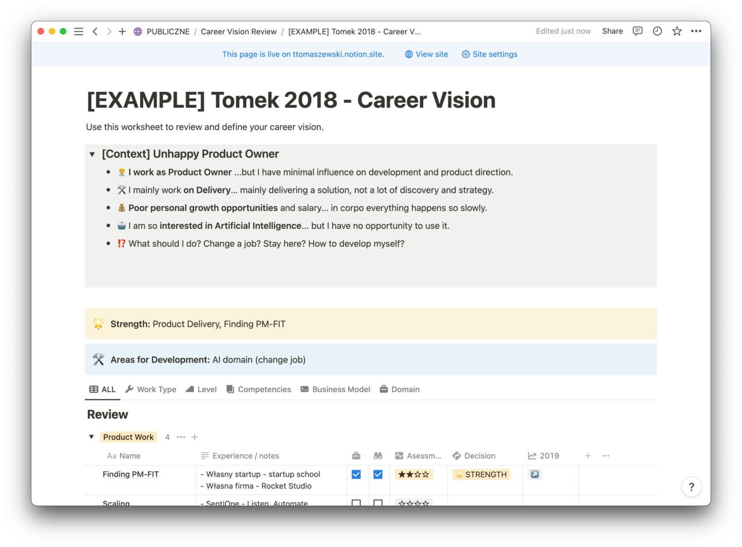This screenshot has height=547, width=742.
Task: Click the briefcase column header icon
Action: [x=356, y=456]
